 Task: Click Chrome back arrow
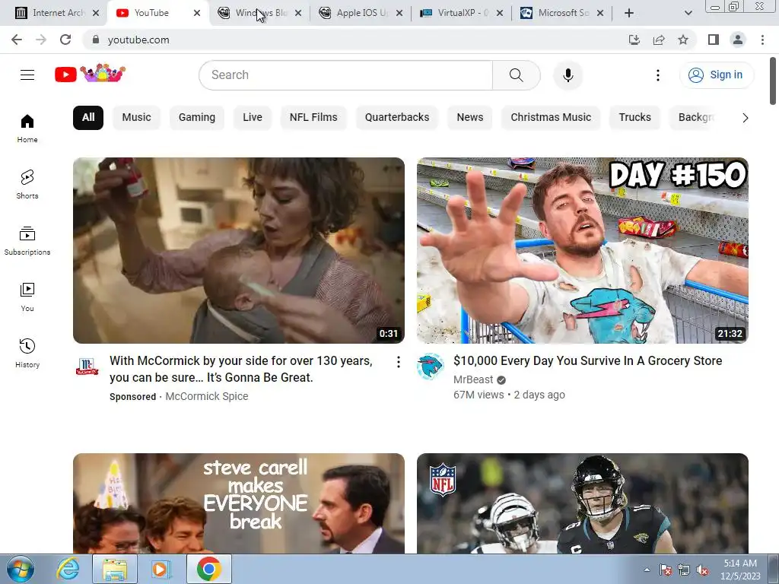click(17, 40)
